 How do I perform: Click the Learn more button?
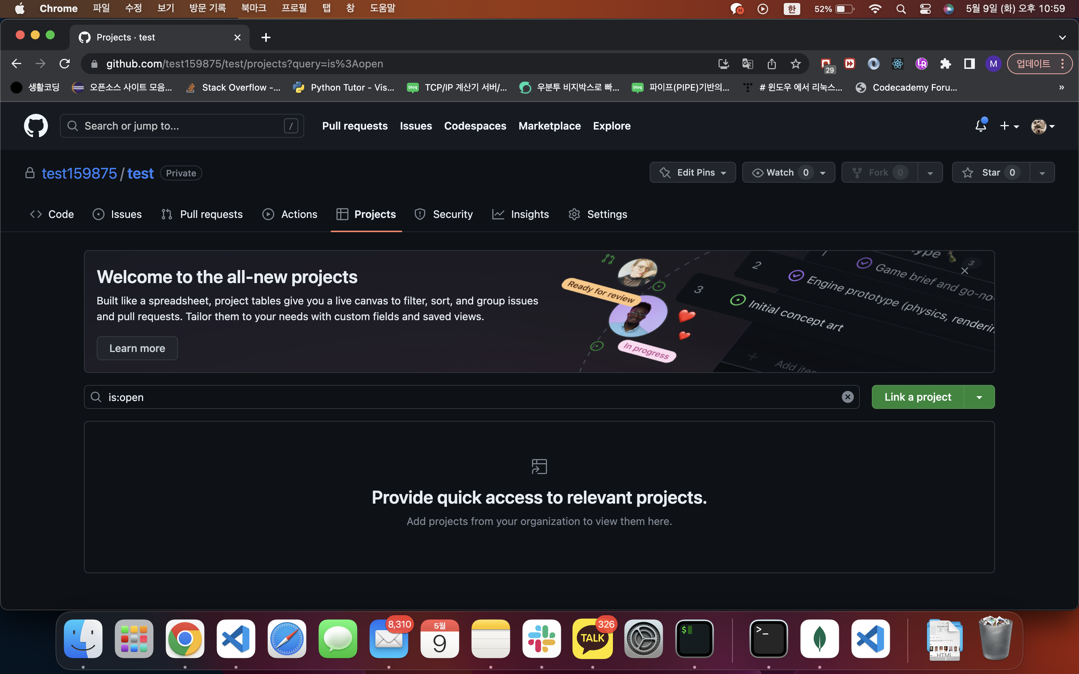coord(137,348)
